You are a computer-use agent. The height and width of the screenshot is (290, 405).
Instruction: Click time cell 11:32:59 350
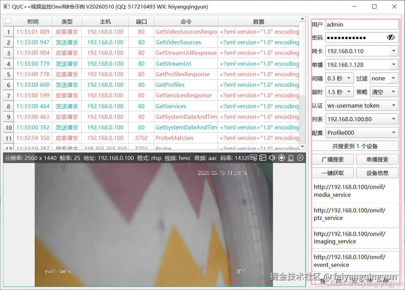33,138
